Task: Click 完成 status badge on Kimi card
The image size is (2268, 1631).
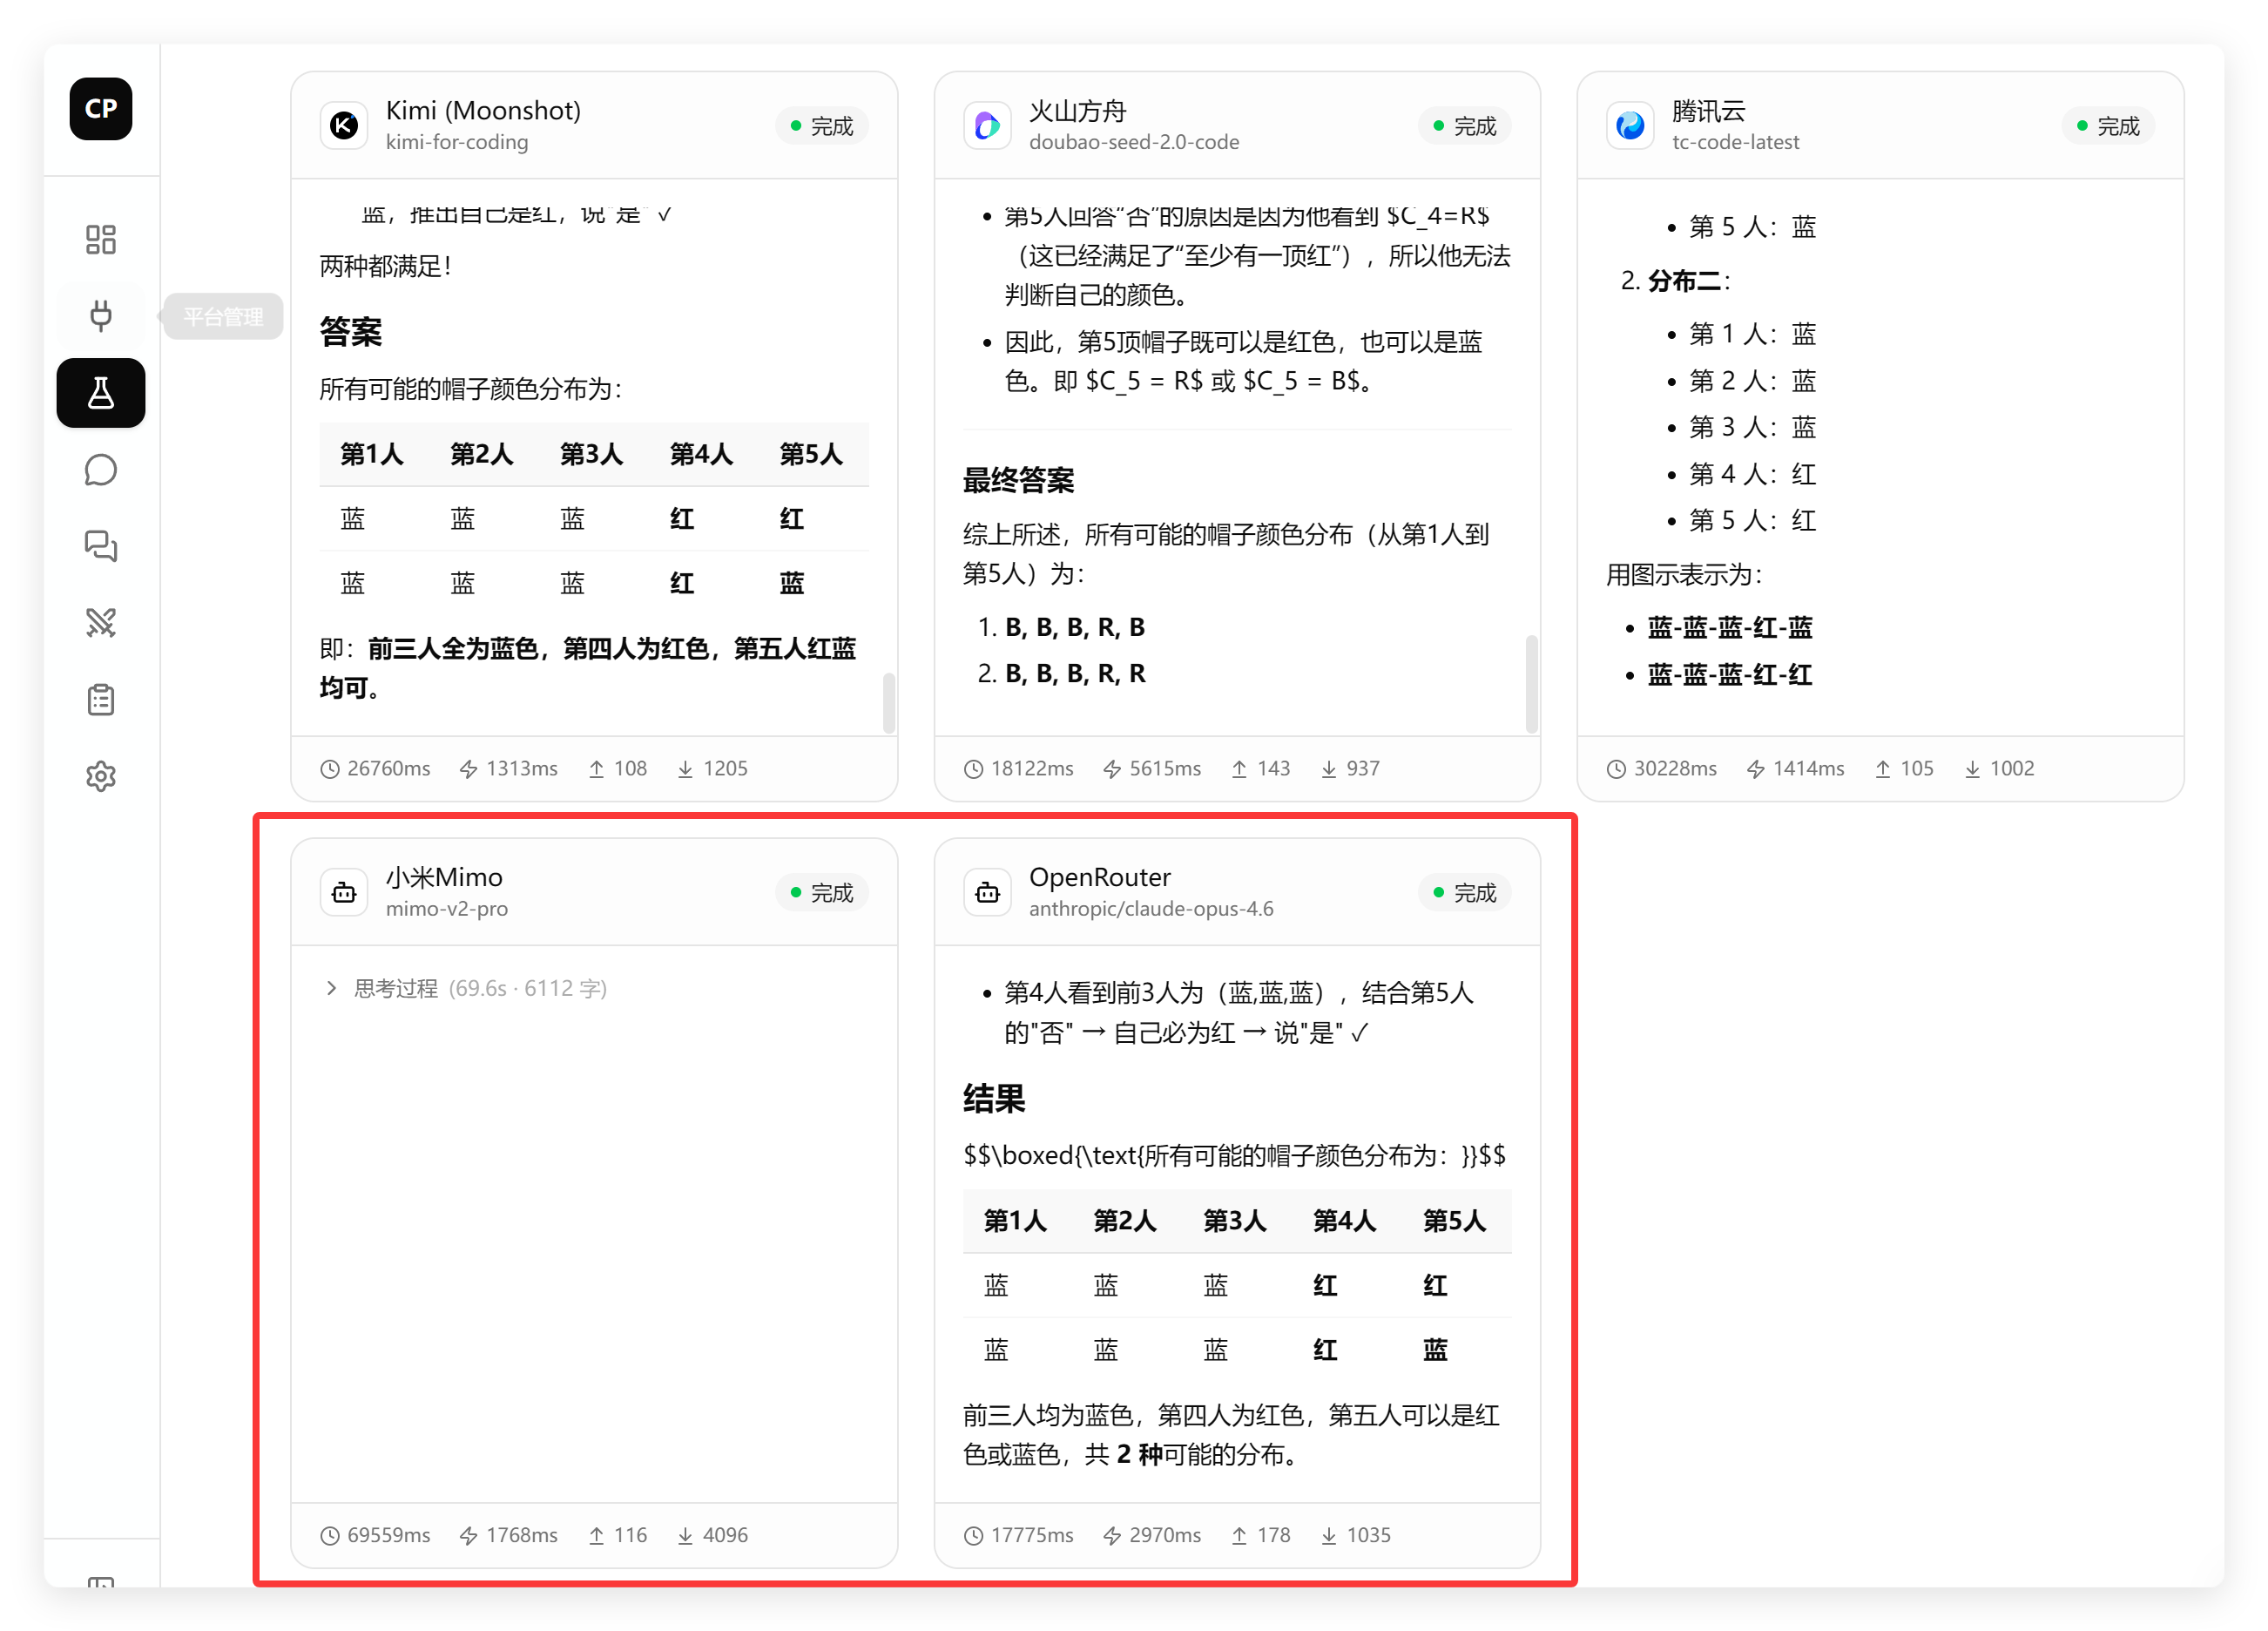Action: 821,126
